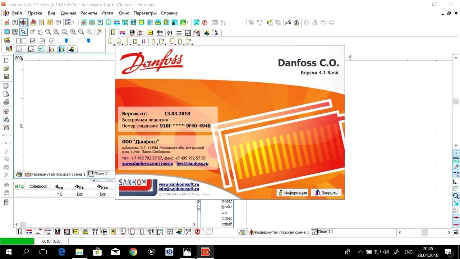Tick the first empty checkbox in toolbar
Image resolution: width=460 pixels, height=259 pixels.
tap(18, 41)
